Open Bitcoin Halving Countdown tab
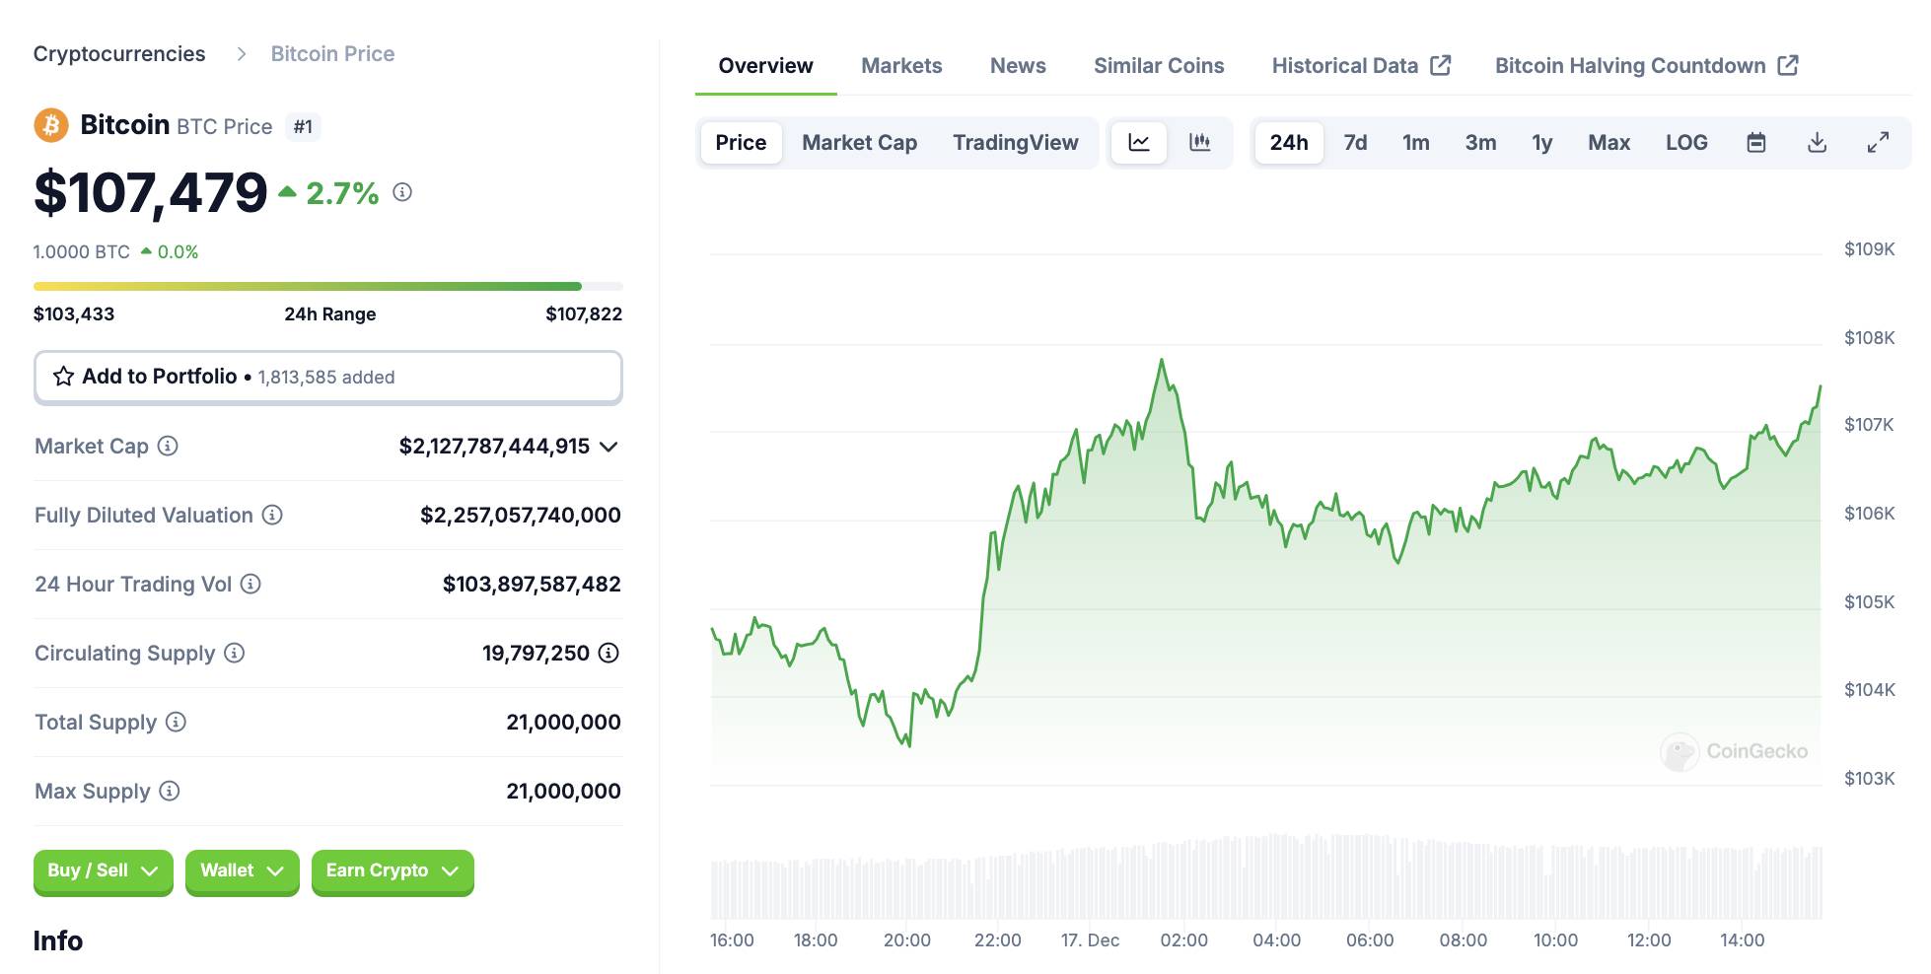Viewport: 1931px width, 974px height. [1646, 66]
